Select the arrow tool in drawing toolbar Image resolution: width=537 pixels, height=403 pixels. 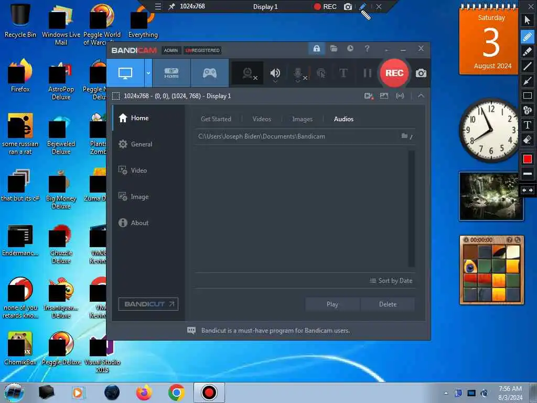coord(528,81)
